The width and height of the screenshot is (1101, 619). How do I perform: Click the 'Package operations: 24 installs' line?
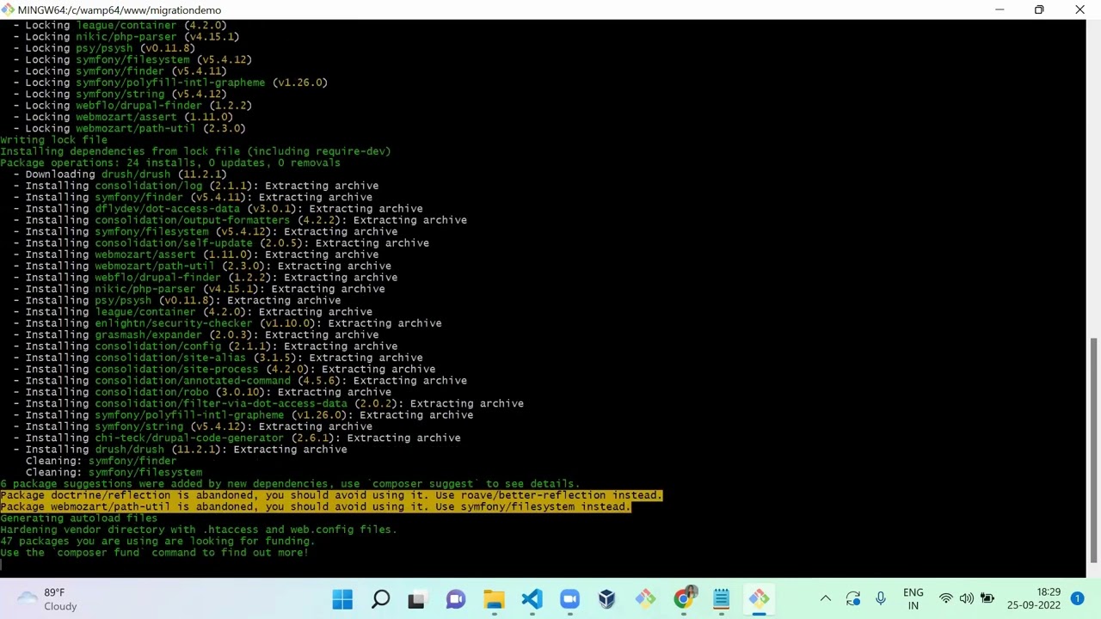coord(170,162)
